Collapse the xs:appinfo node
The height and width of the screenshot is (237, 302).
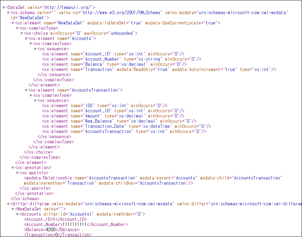point(17,173)
